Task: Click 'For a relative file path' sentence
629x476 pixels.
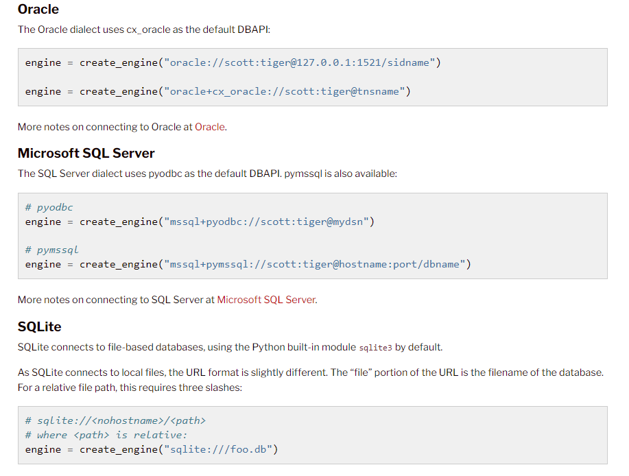Action: pyautogui.click(x=130, y=388)
